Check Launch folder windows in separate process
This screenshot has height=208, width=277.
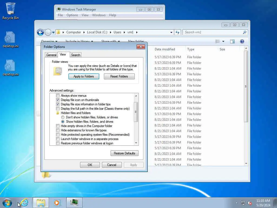(x=58, y=139)
